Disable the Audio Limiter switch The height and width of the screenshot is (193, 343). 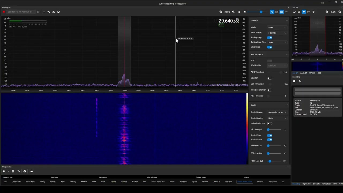[x=270, y=140]
